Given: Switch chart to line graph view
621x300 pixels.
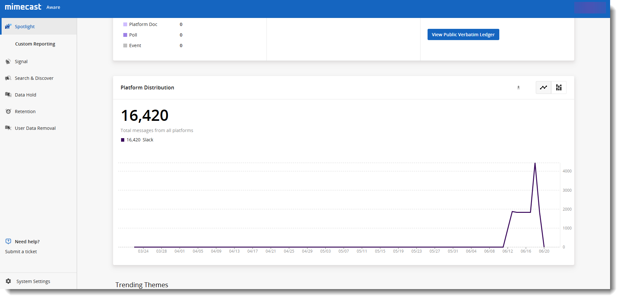Looking at the screenshot, I should (x=543, y=88).
